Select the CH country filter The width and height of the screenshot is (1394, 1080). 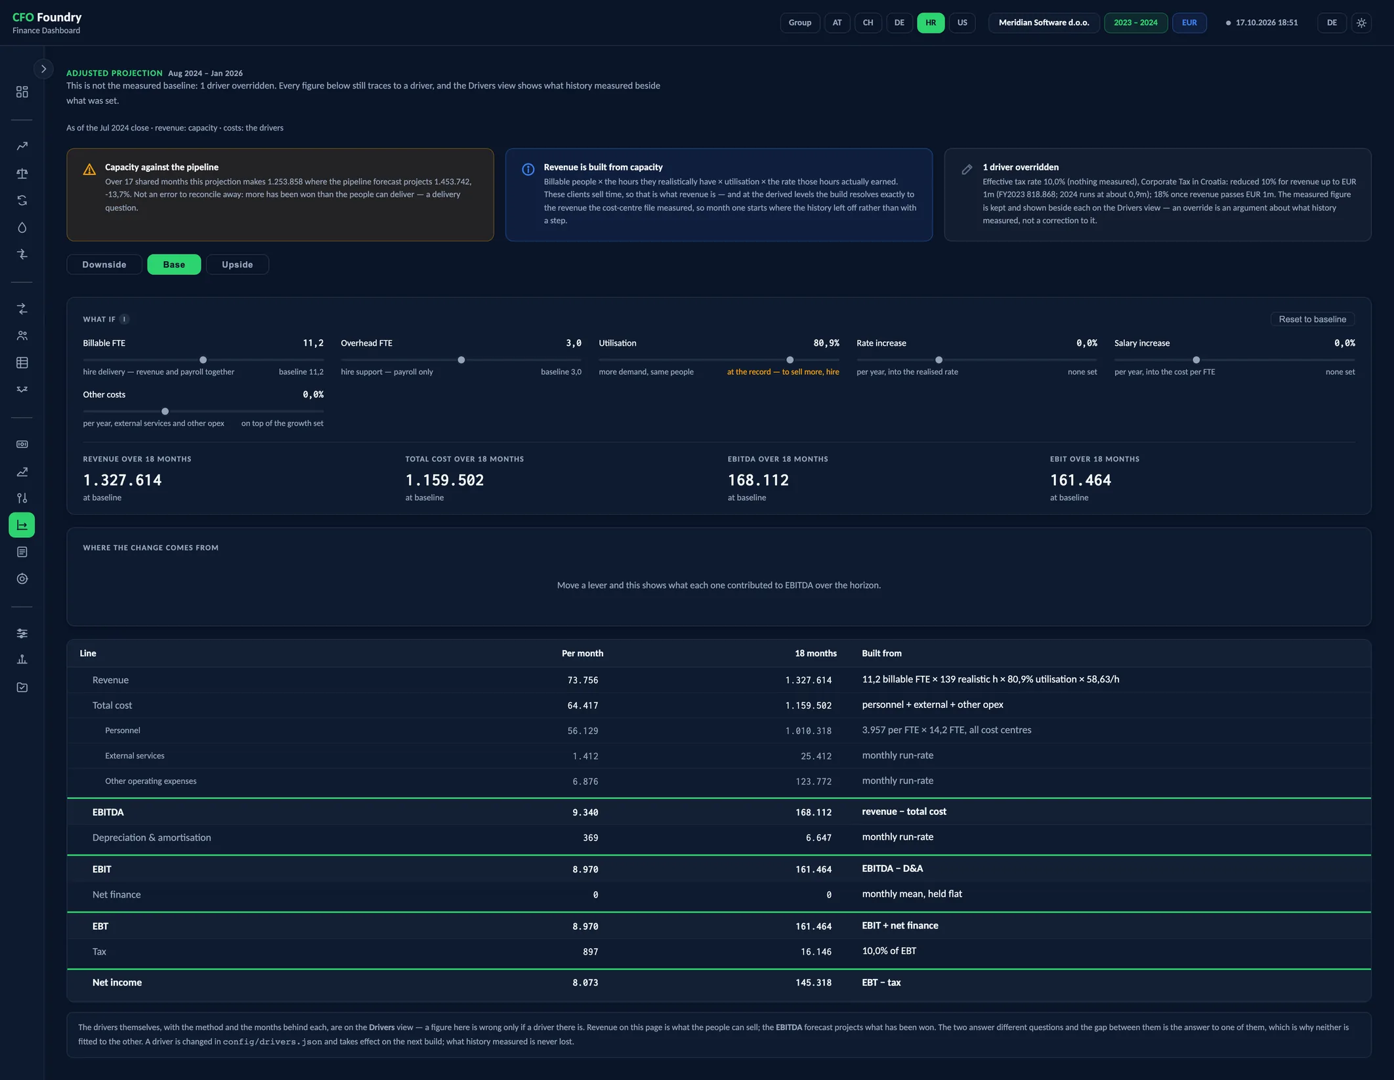(x=868, y=23)
